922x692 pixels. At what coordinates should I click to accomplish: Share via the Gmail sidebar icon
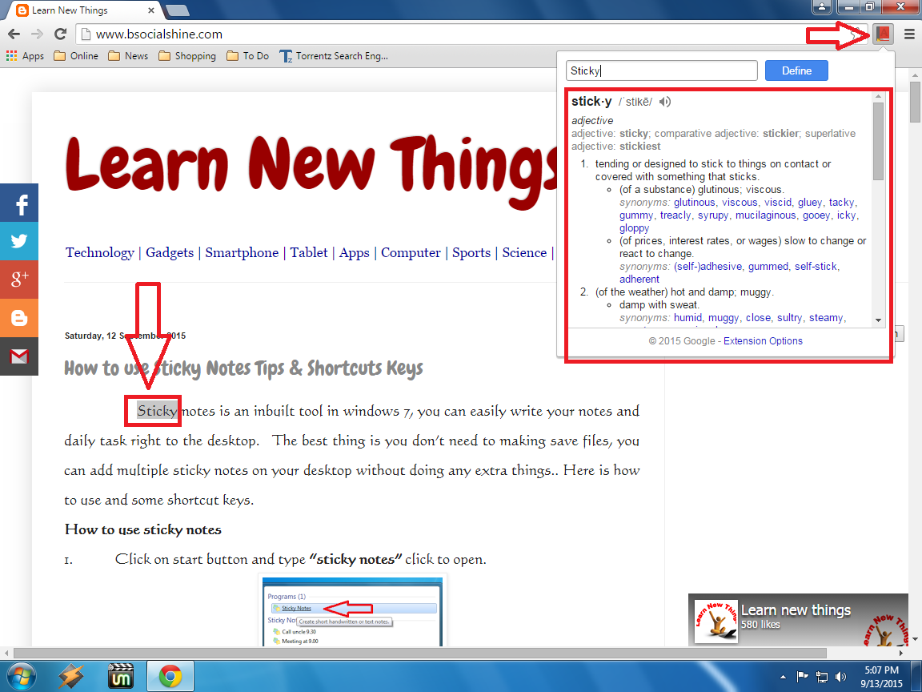tap(19, 356)
